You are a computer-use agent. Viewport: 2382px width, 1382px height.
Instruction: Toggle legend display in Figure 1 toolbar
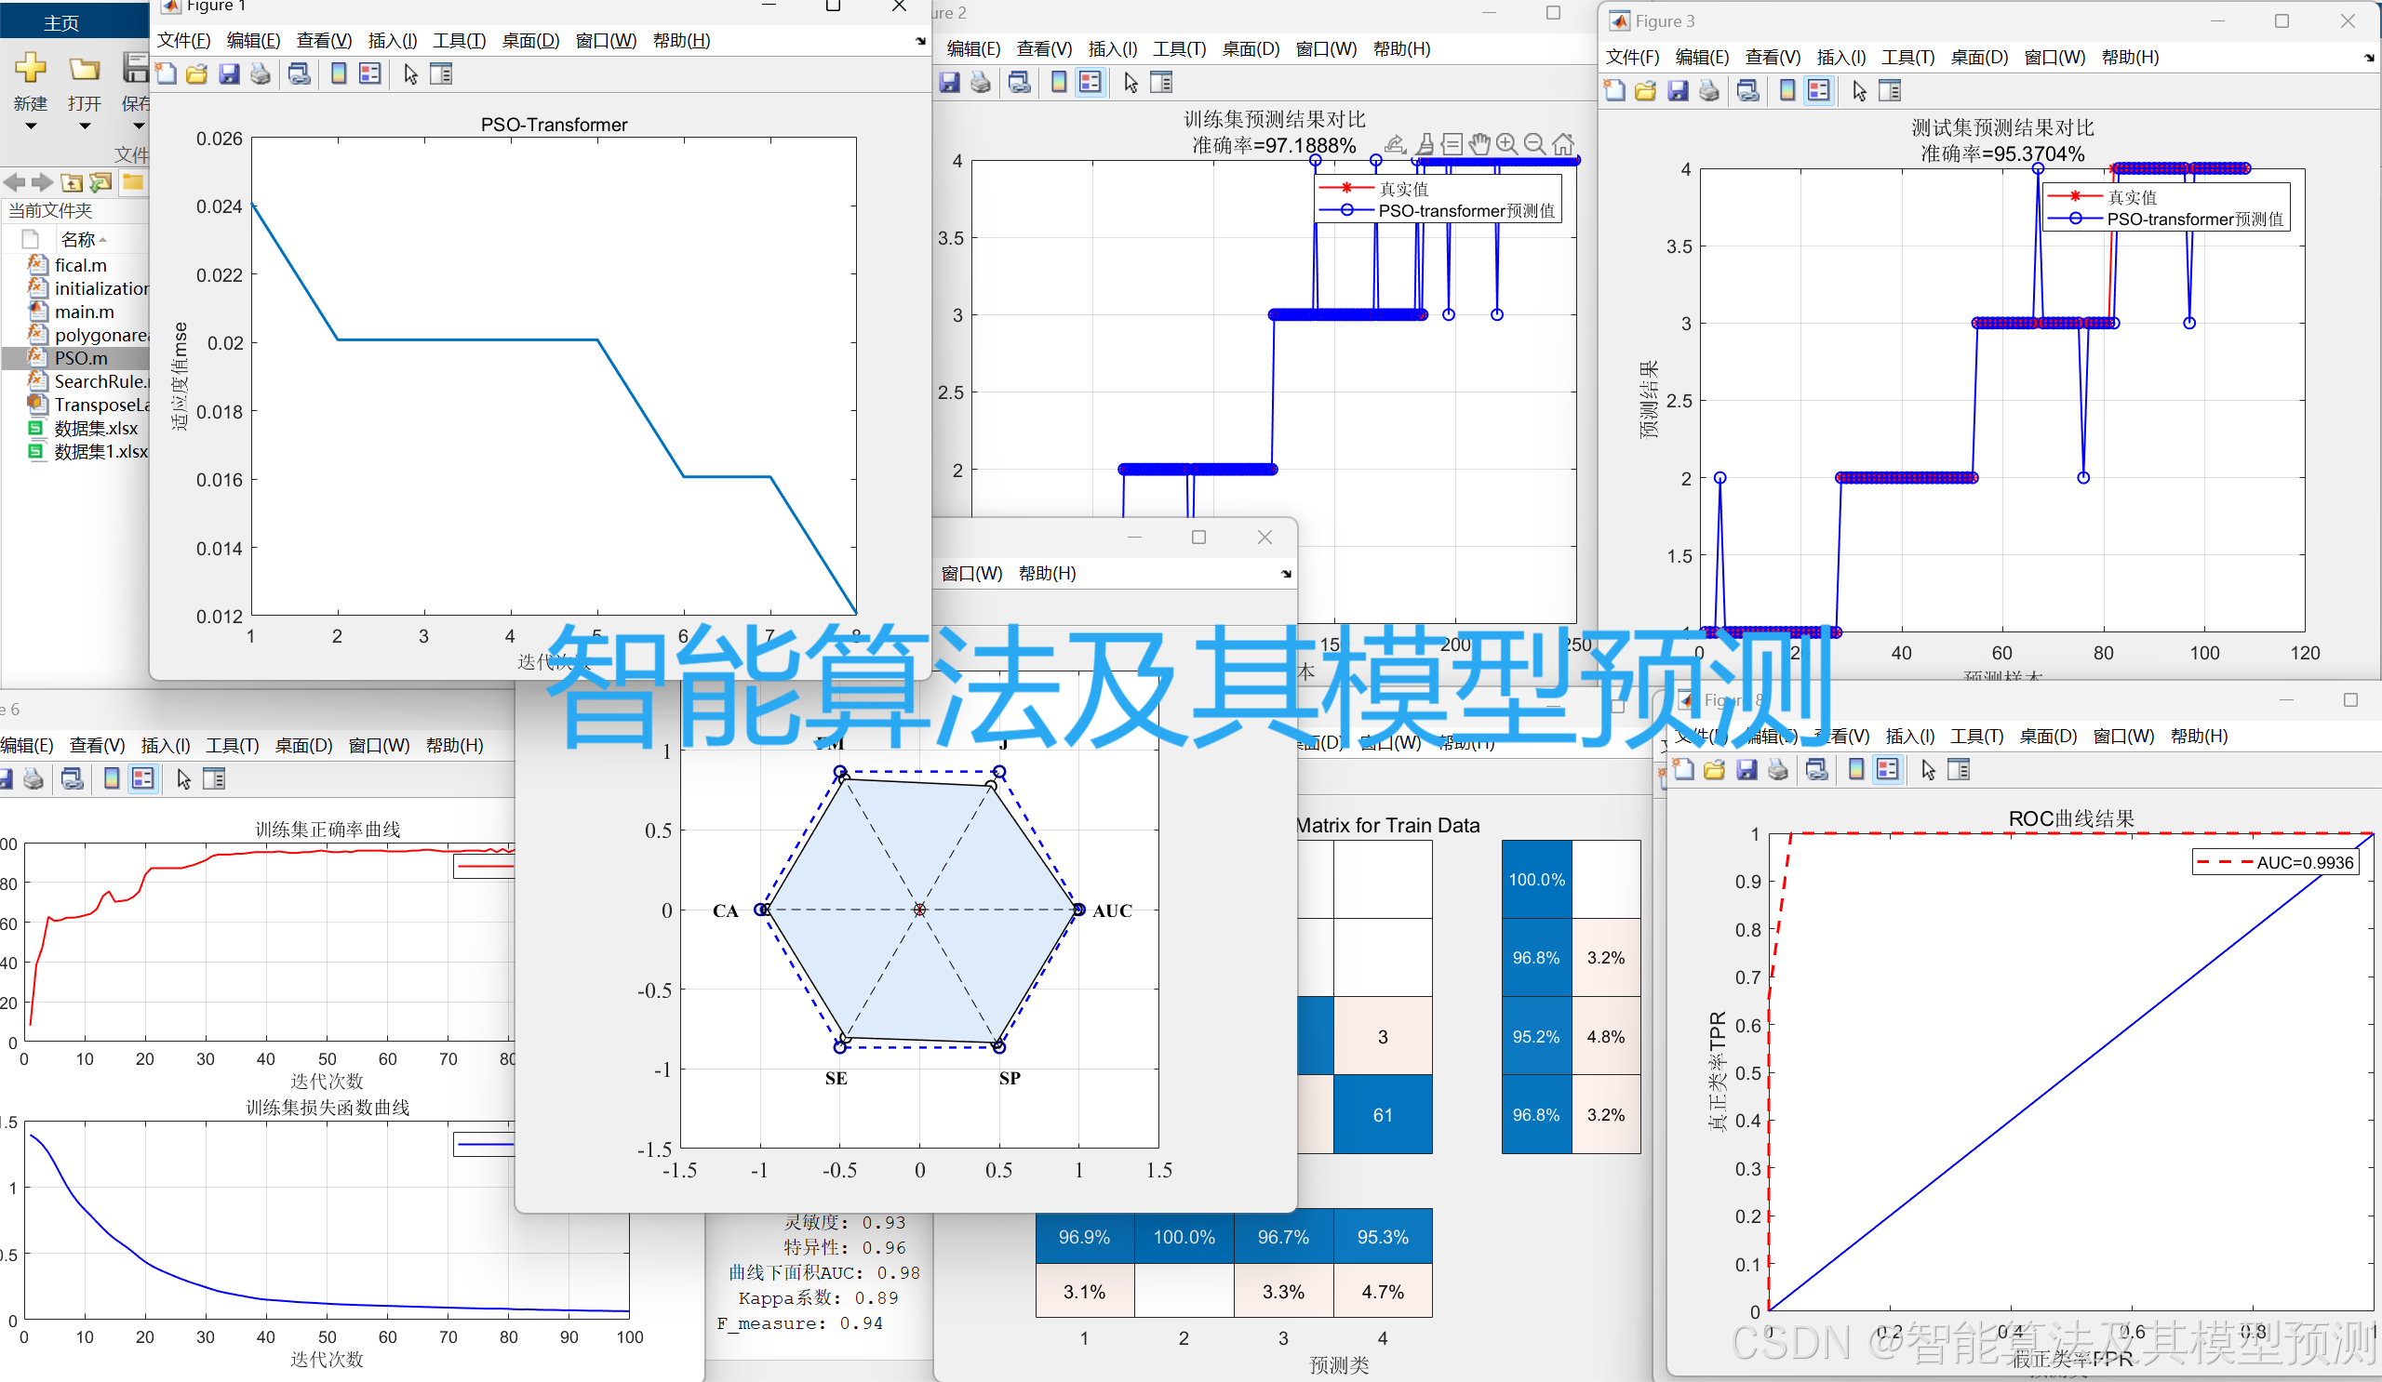(369, 73)
